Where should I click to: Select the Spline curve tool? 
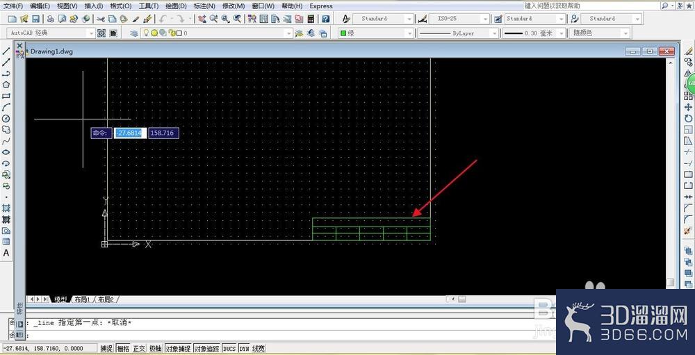click(6, 141)
